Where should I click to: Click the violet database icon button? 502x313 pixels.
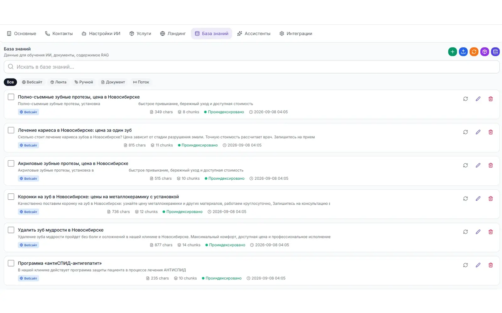[x=495, y=52]
